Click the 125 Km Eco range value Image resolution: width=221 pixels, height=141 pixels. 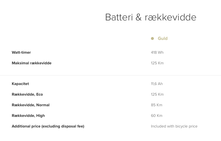point(157,94)
